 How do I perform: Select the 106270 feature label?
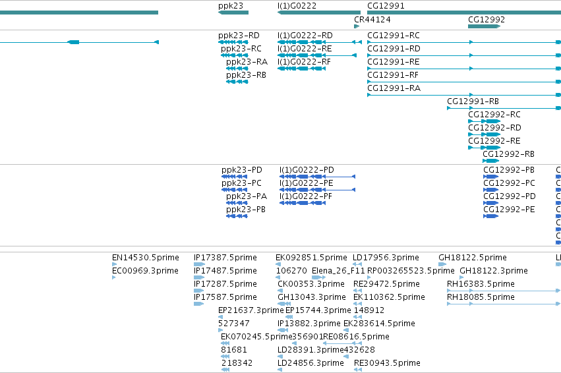click(291, 271)
